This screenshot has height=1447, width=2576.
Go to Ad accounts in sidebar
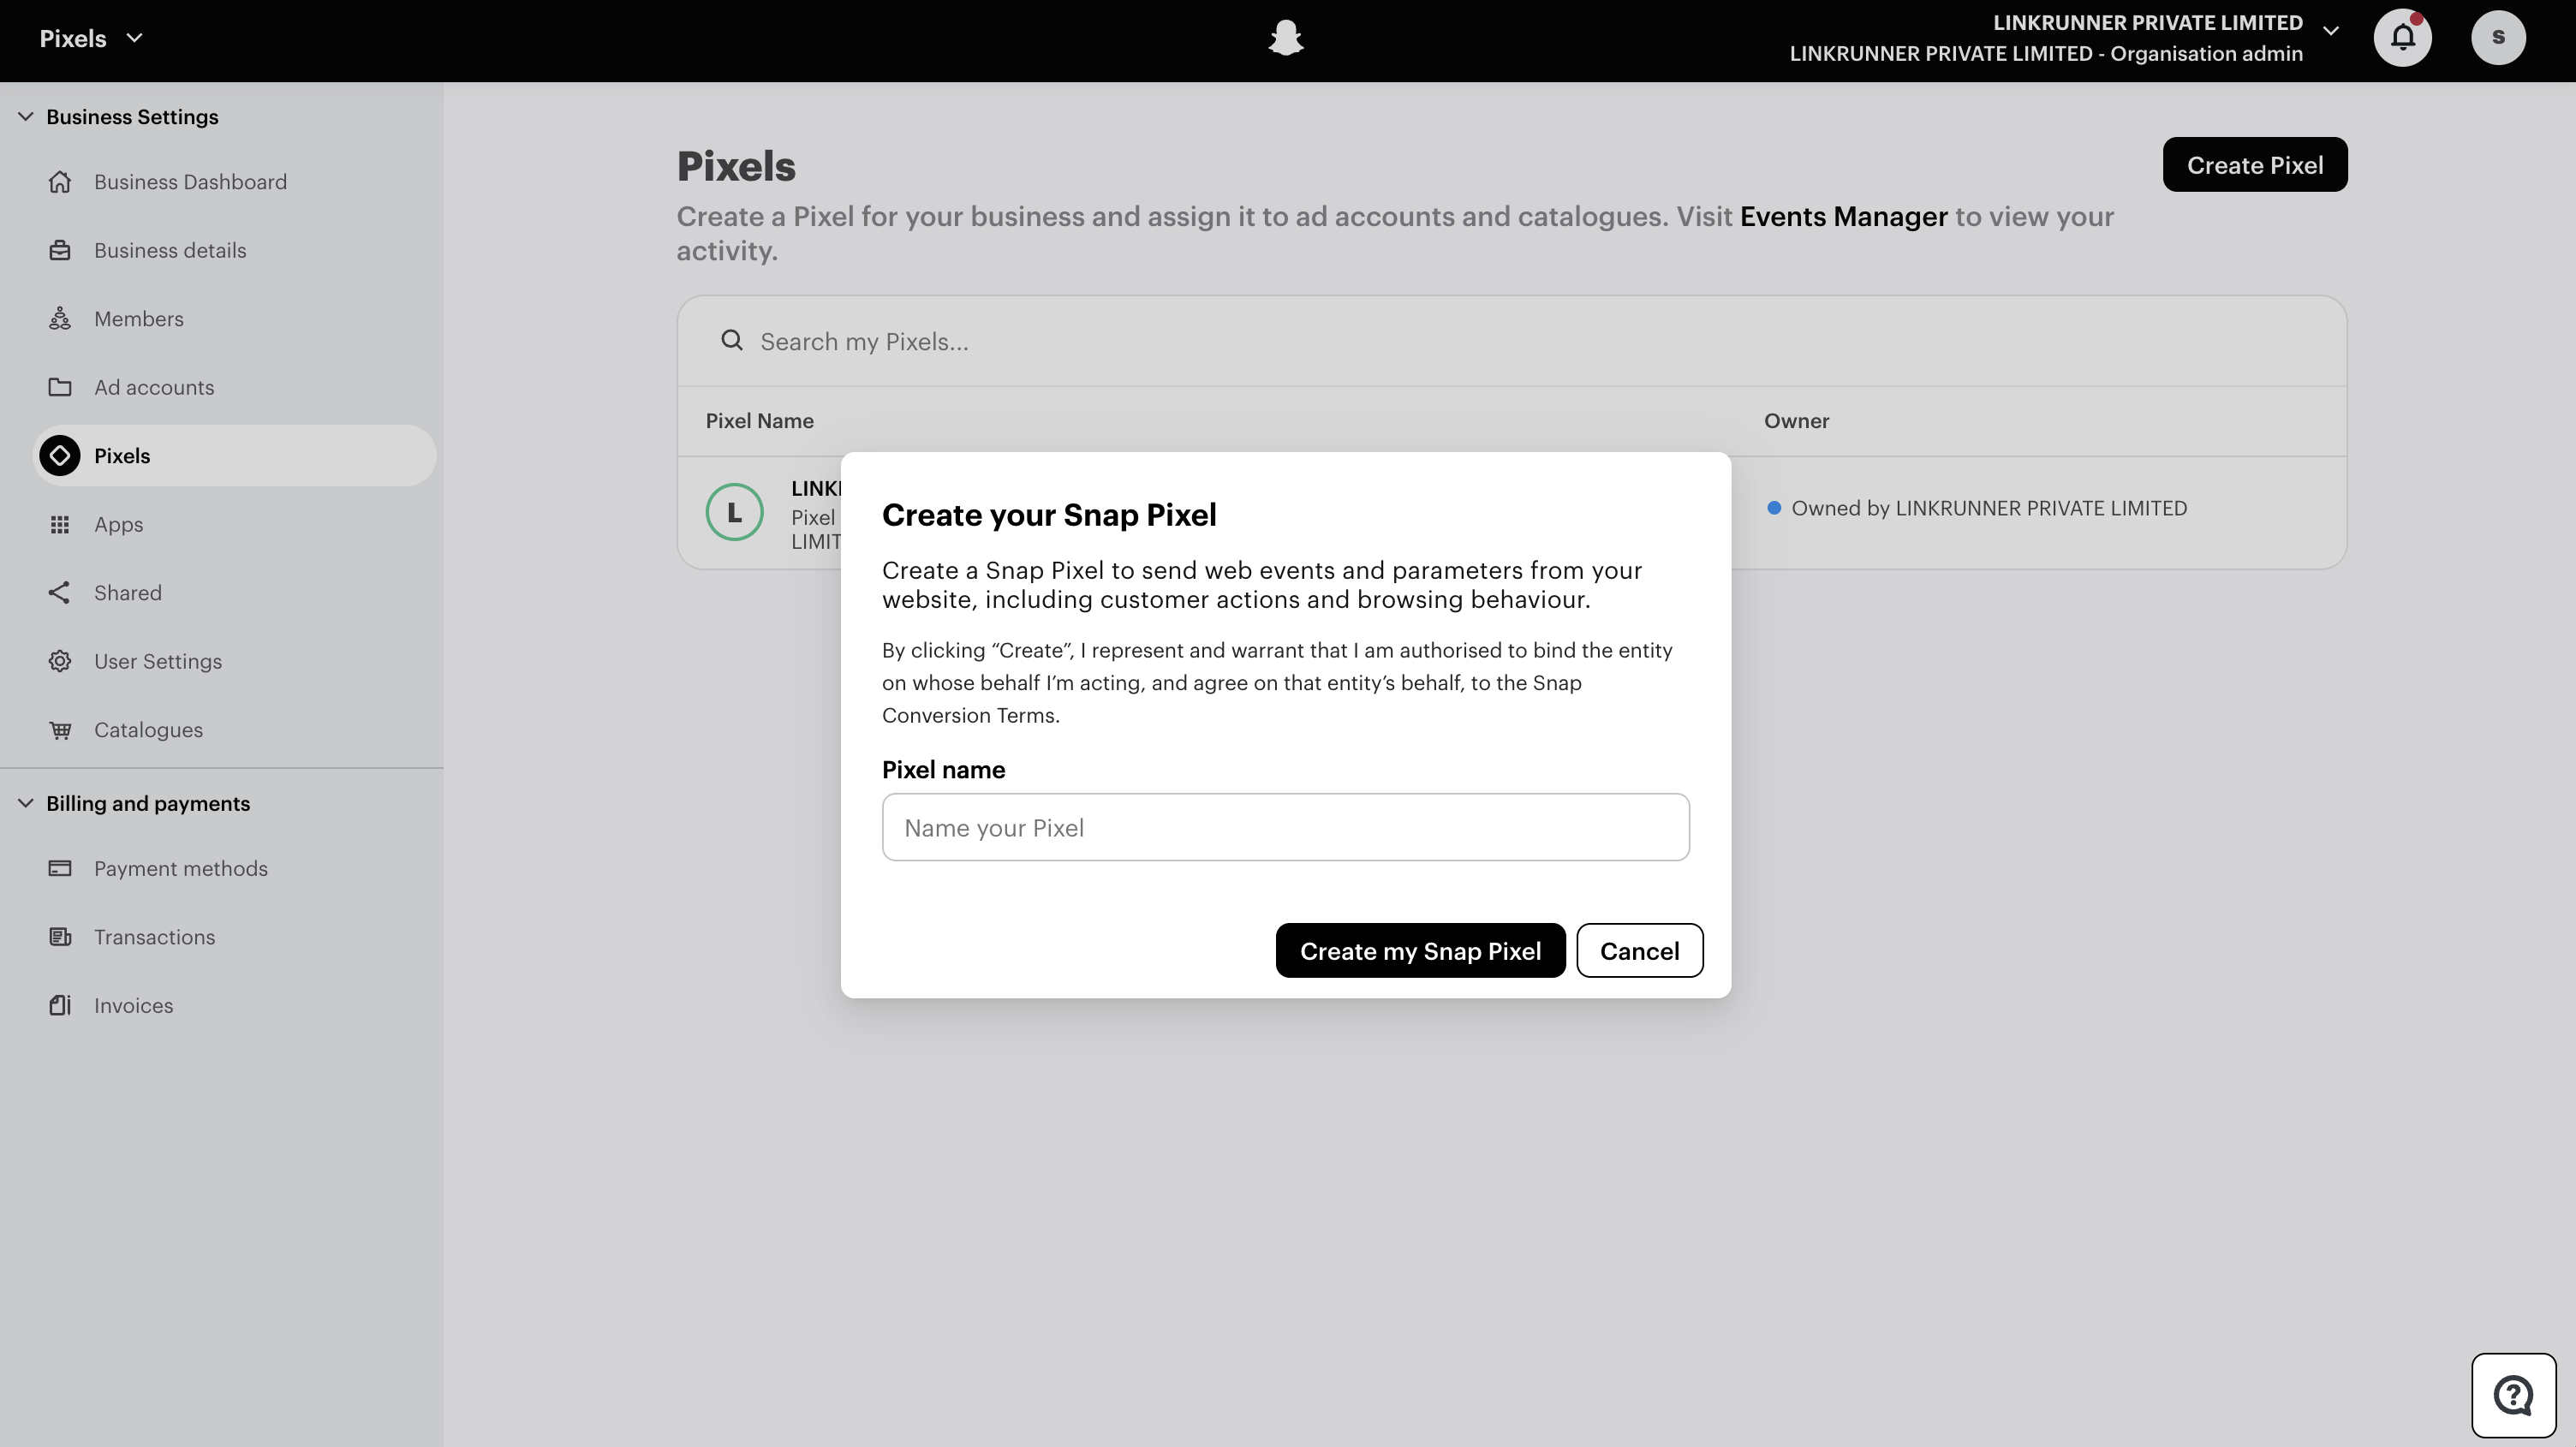[x=154, y=387]
